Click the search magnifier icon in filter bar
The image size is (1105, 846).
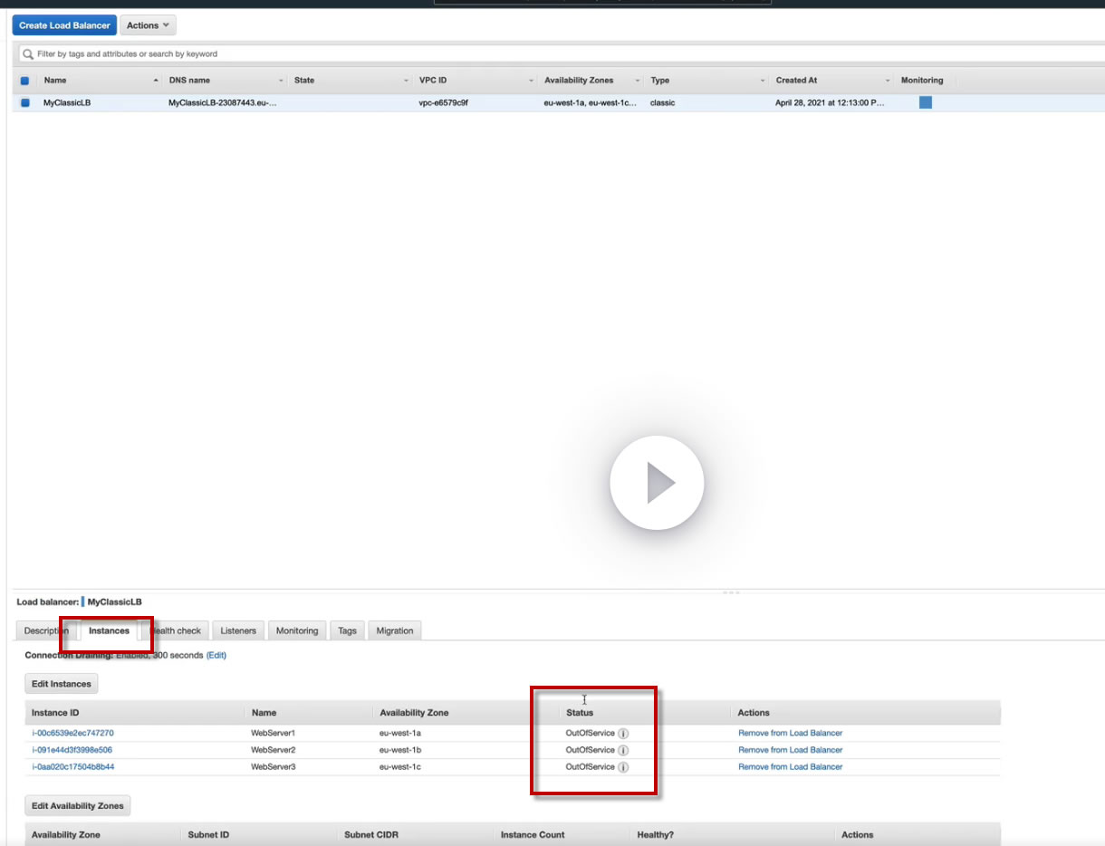pos(29,54)
